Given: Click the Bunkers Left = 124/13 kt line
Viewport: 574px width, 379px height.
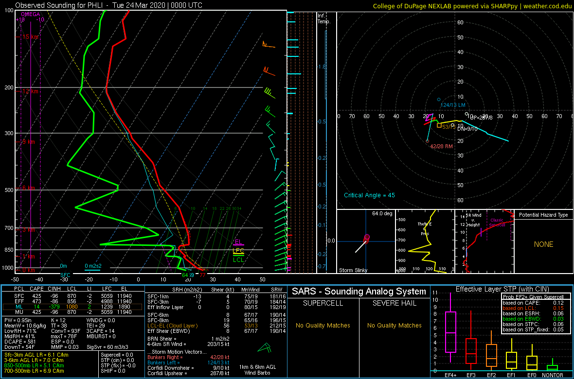Looking at the screenshot, I should (188, 362).
